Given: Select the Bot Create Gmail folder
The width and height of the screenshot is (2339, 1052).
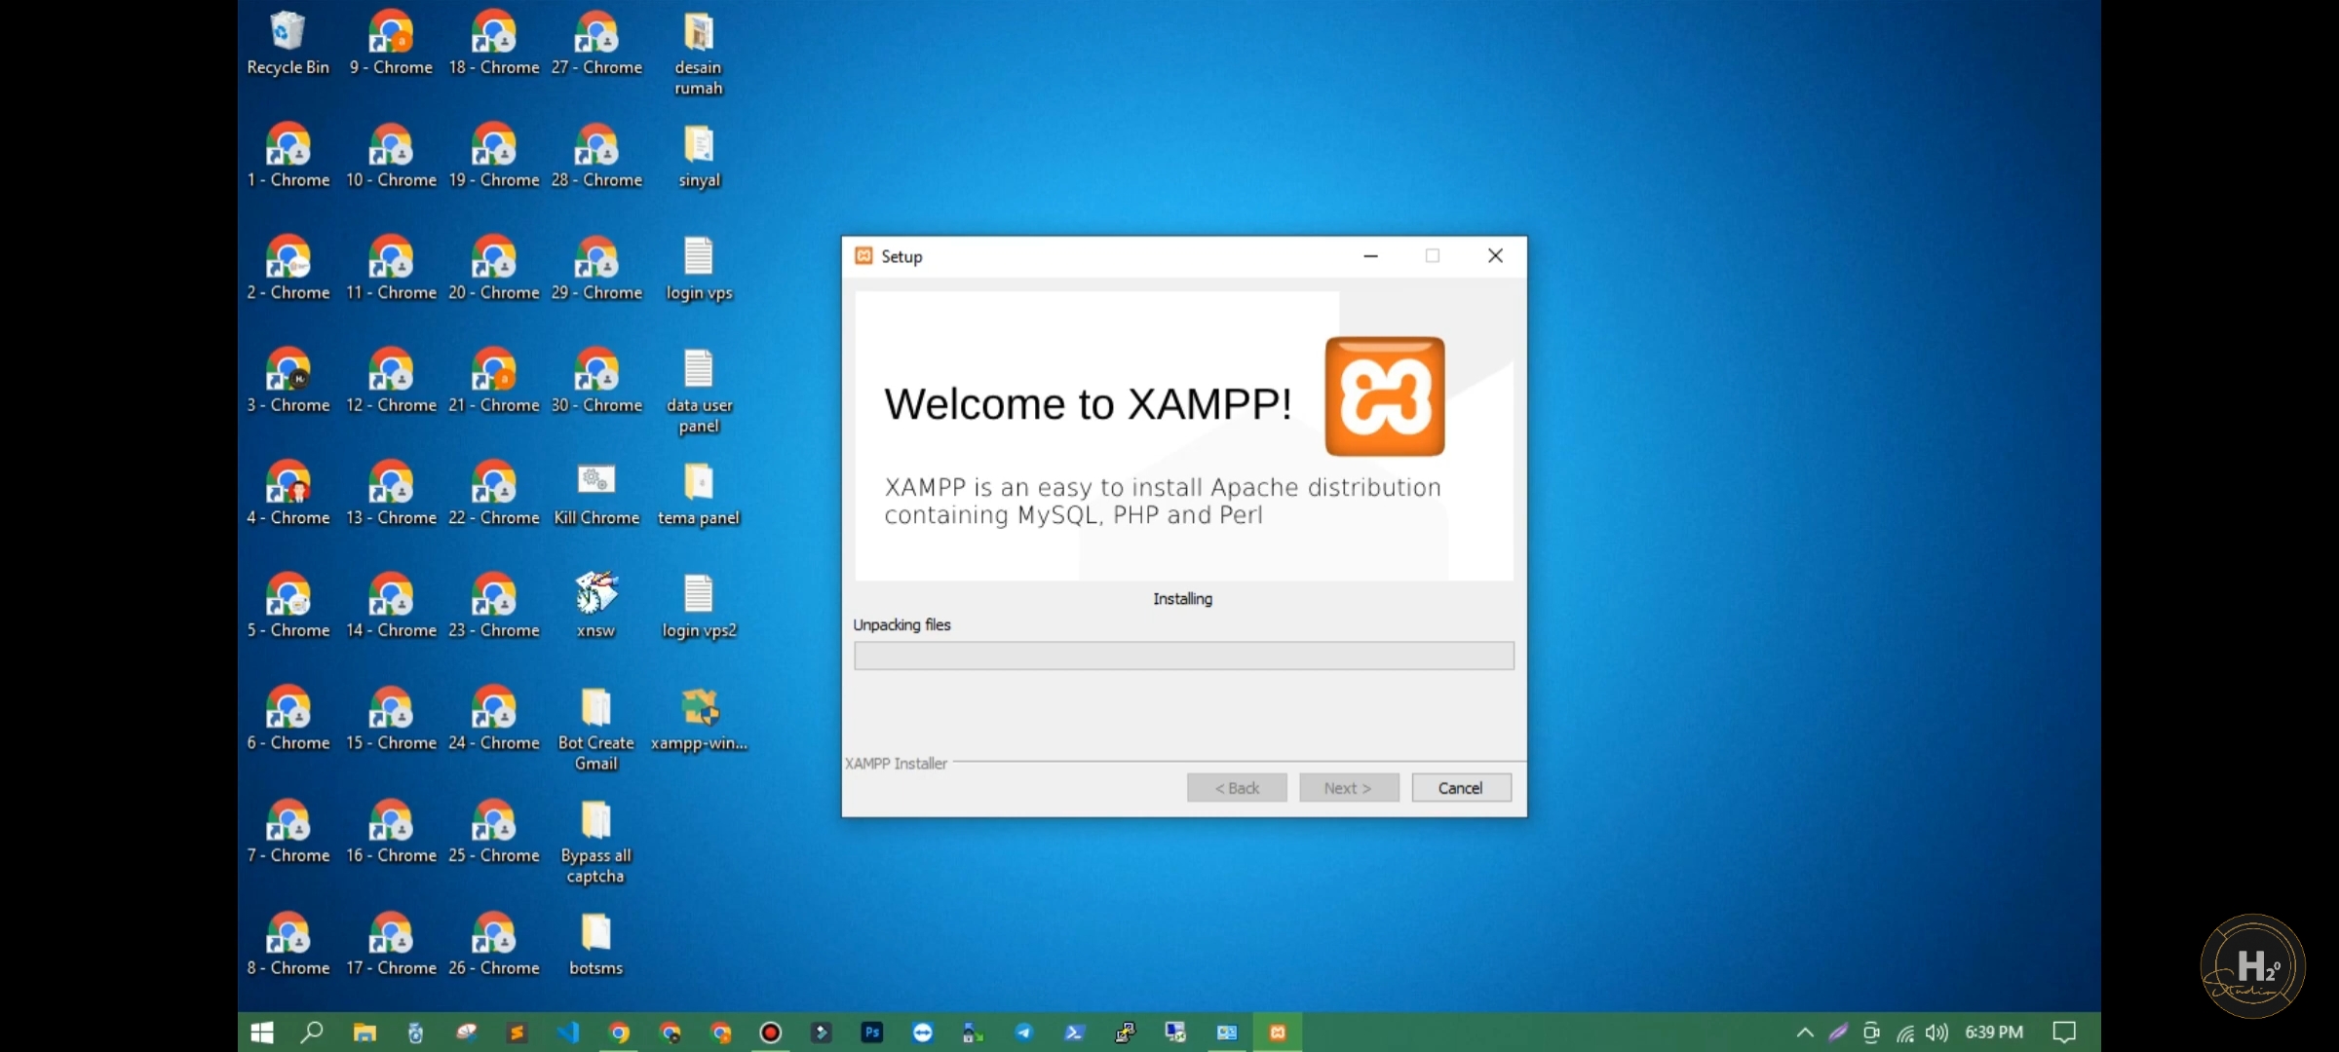Looking at the screenshot, I should (x=596, y=730).
